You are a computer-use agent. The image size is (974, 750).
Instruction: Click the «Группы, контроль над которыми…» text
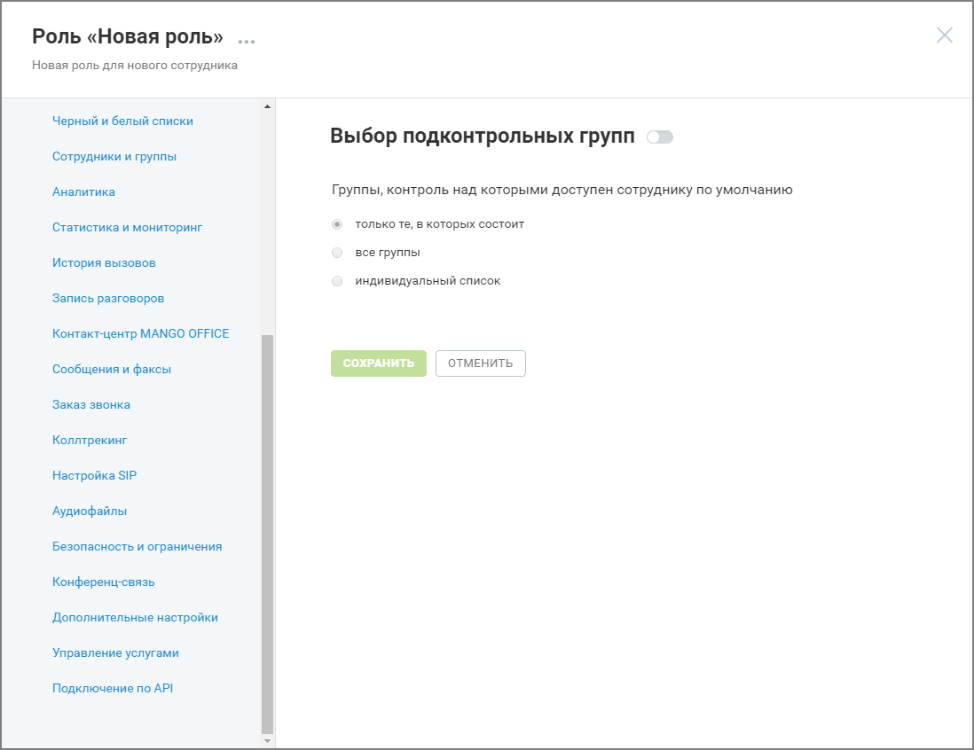(562, 190)
